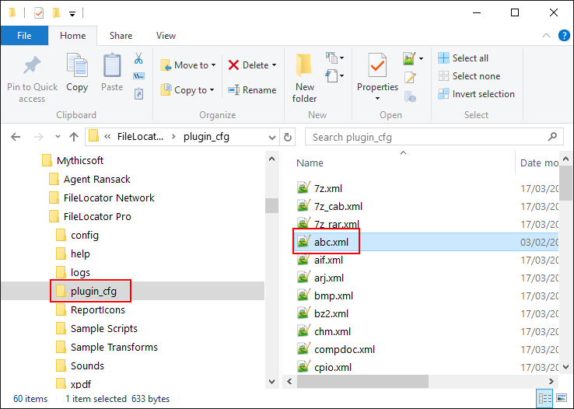The height and width of the screenshot is (409, 574).
Task: Select the Sounds folder
Action: [x=80, y=365]
